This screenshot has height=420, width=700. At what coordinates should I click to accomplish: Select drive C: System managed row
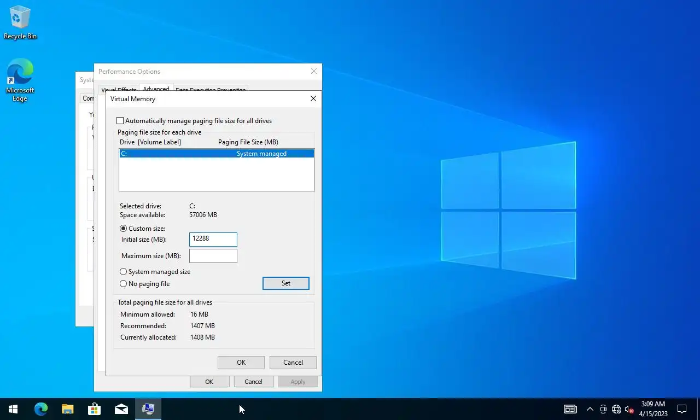[217, 154]
